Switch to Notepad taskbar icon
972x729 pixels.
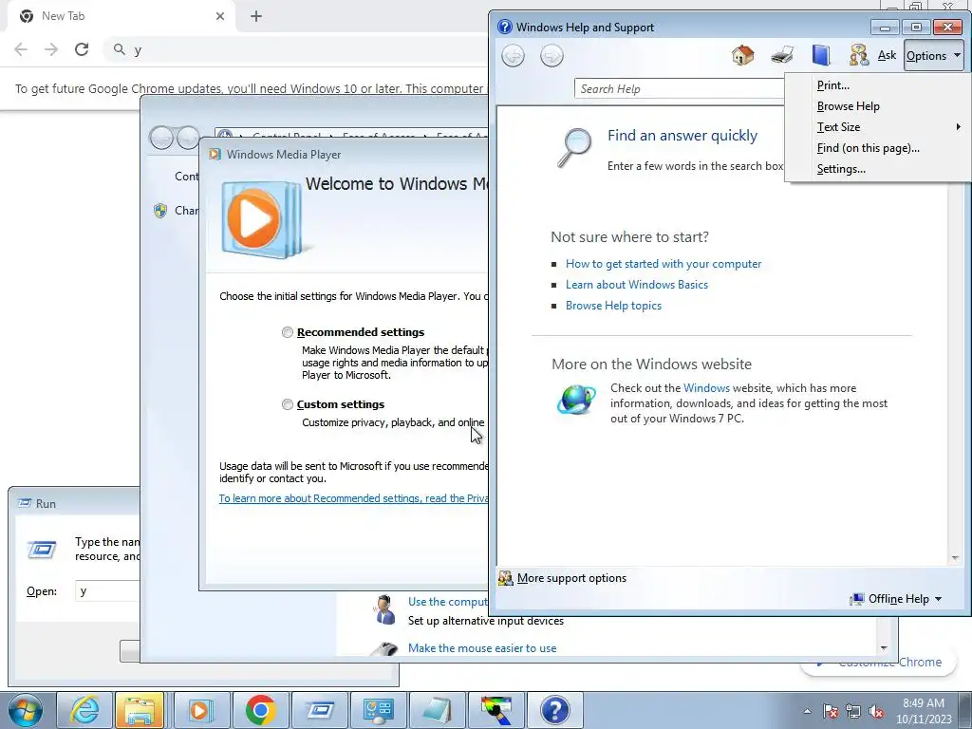[x=437, y=710]
